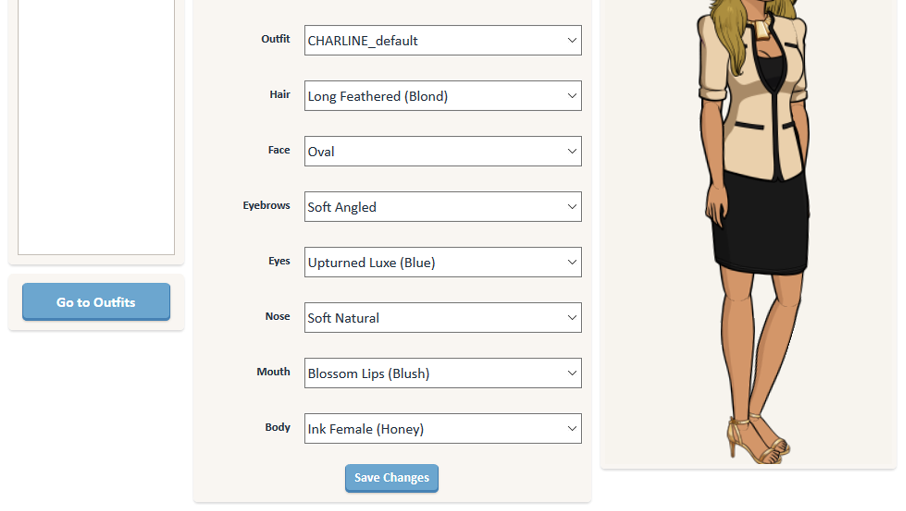Click the empty white list box on left
Screen dimensions: 906x511
tap(96, 127)
